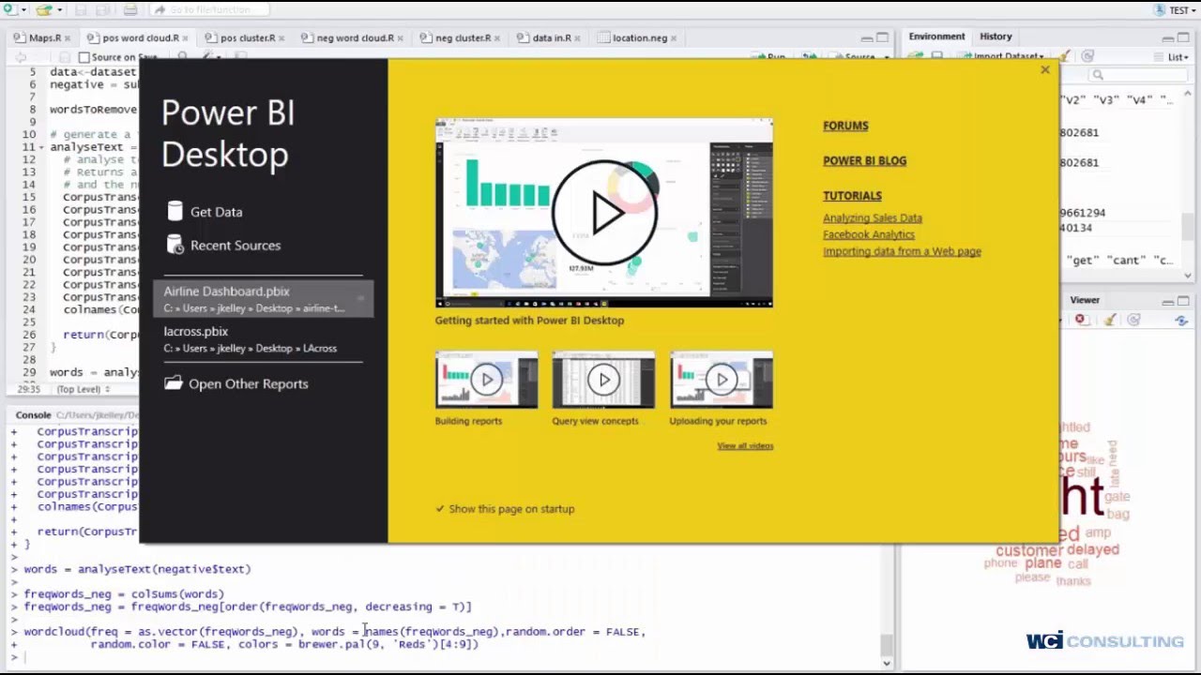Switch to the neg word cloud.R tab
Image resolution: width=1201 pixels, height=675 pixels.
point(353,38)
